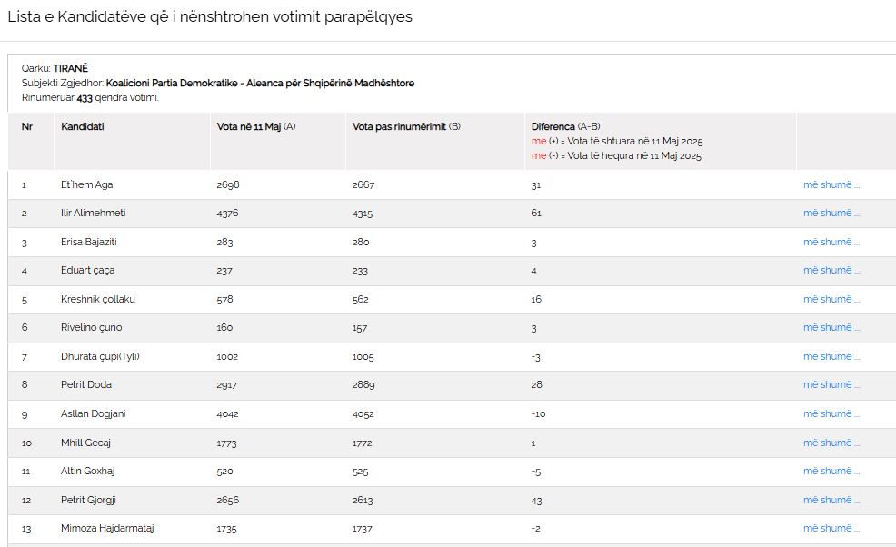Show more for Petrit Gjorgji
Viewport: 896px width, 547px height.
click(x=831, y=500)
